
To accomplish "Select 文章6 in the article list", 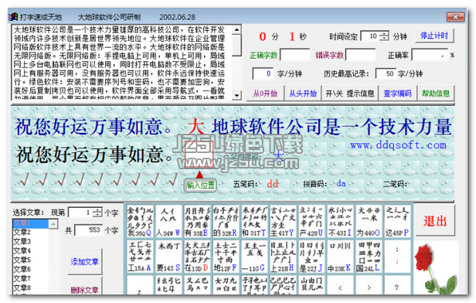I will click(30, 269).
